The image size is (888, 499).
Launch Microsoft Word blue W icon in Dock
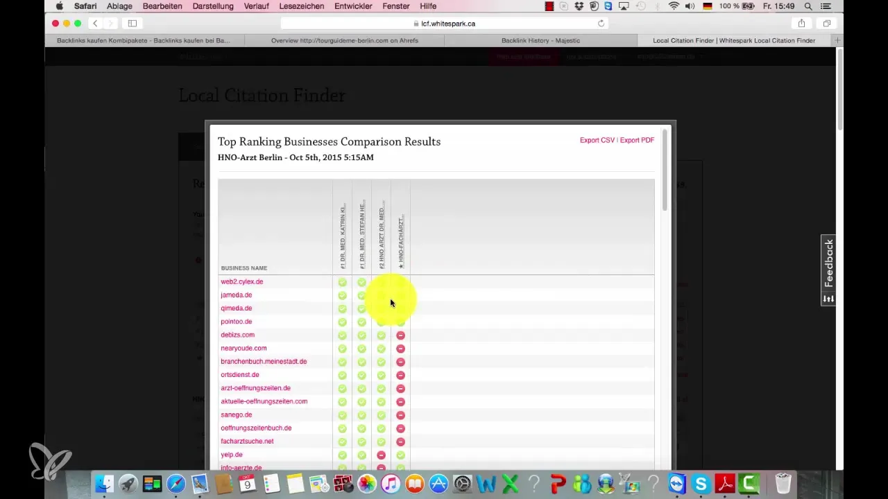[x=486, y=483]
